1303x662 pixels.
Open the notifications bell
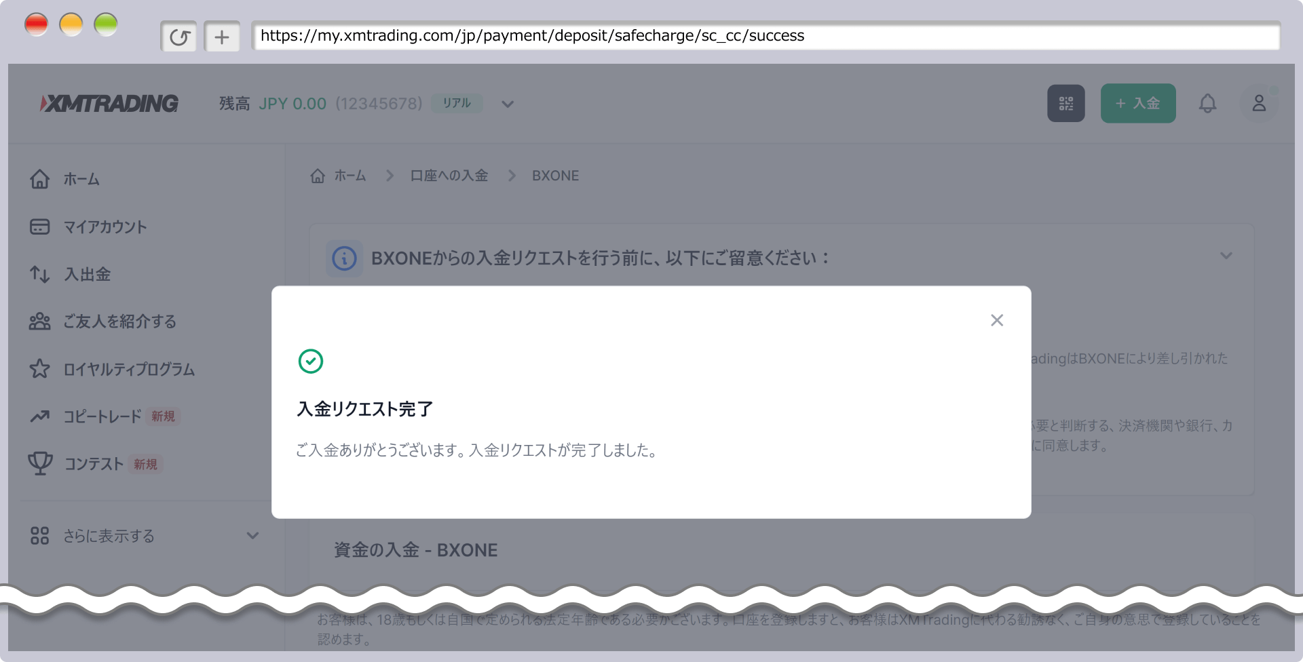[x=1207, y=104]
